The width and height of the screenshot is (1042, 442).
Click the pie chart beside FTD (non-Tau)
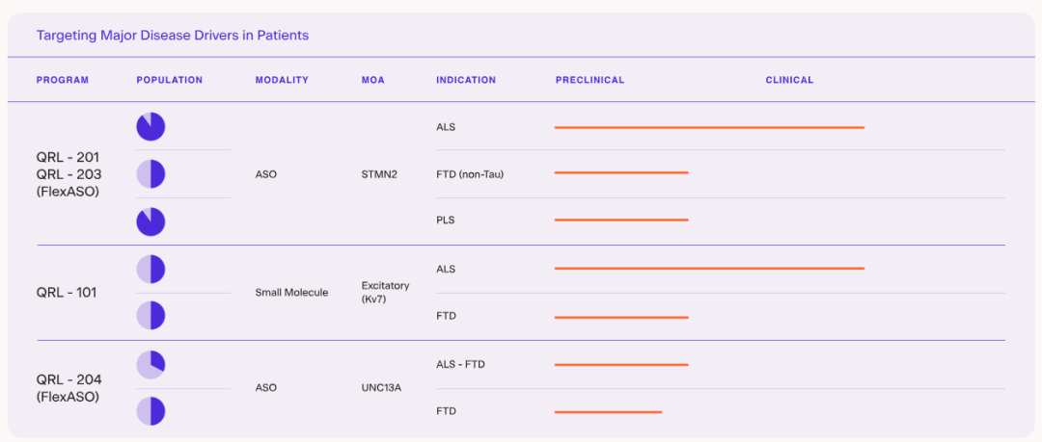pos(151,174)
